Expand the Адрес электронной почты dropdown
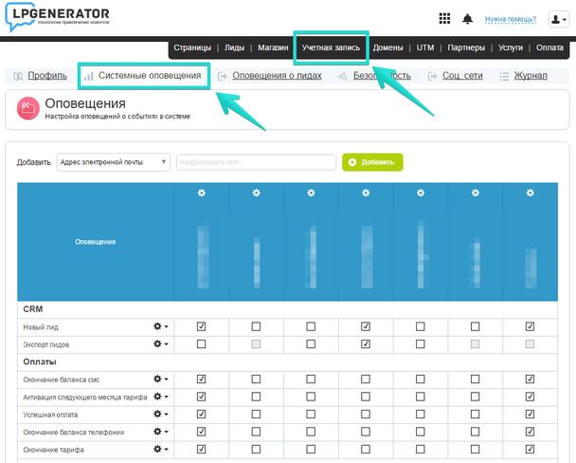This screenshot has height=463, width=576. (113, 162)
